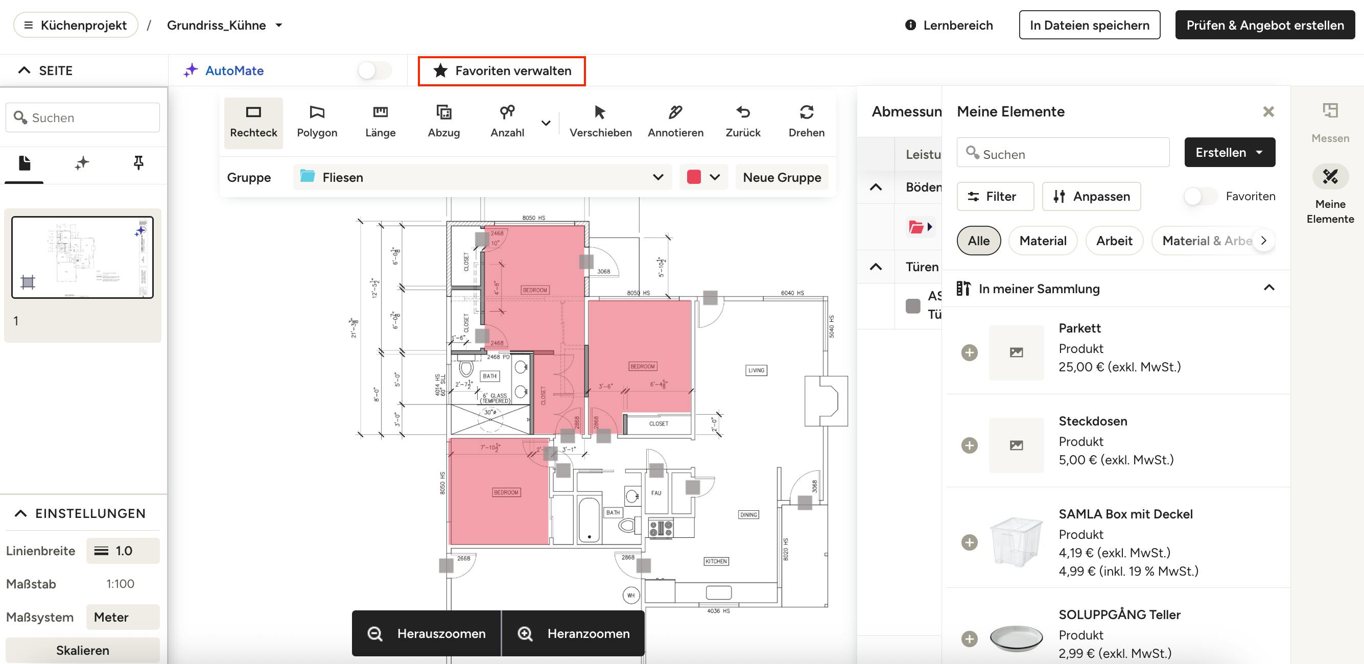Collapse the Böden measurement group
1364x664 pixels.
point(876,187)
